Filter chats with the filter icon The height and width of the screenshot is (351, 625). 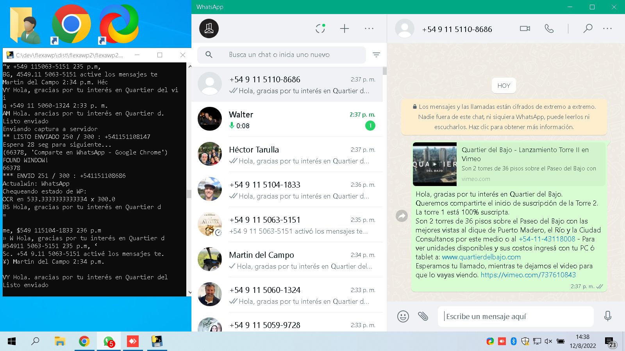click(376, 55)
